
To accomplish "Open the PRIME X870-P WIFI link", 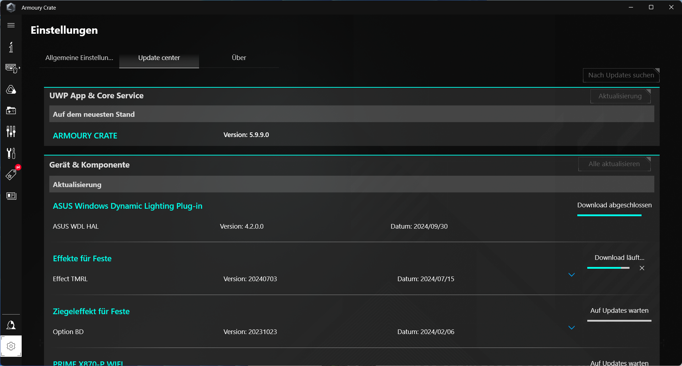I will coord(88,363).
